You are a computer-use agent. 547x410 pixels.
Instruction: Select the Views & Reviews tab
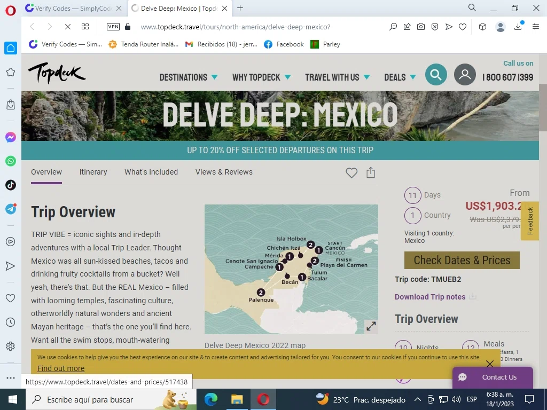point(224,172)
